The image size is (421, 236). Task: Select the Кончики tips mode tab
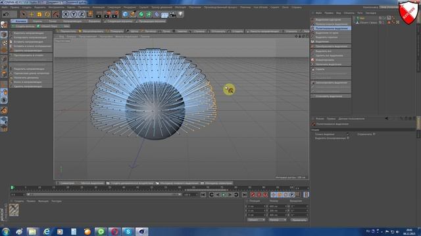[19, 21]
